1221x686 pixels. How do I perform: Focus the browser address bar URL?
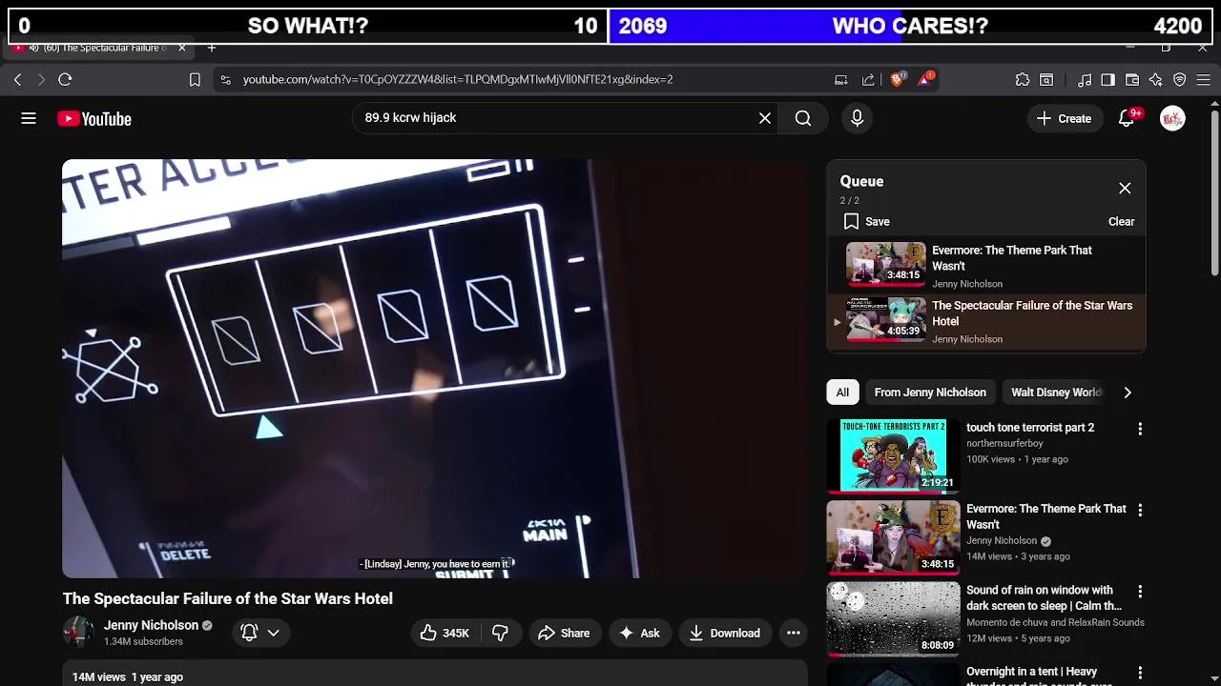pyautogui.click(x=458, y=80)
